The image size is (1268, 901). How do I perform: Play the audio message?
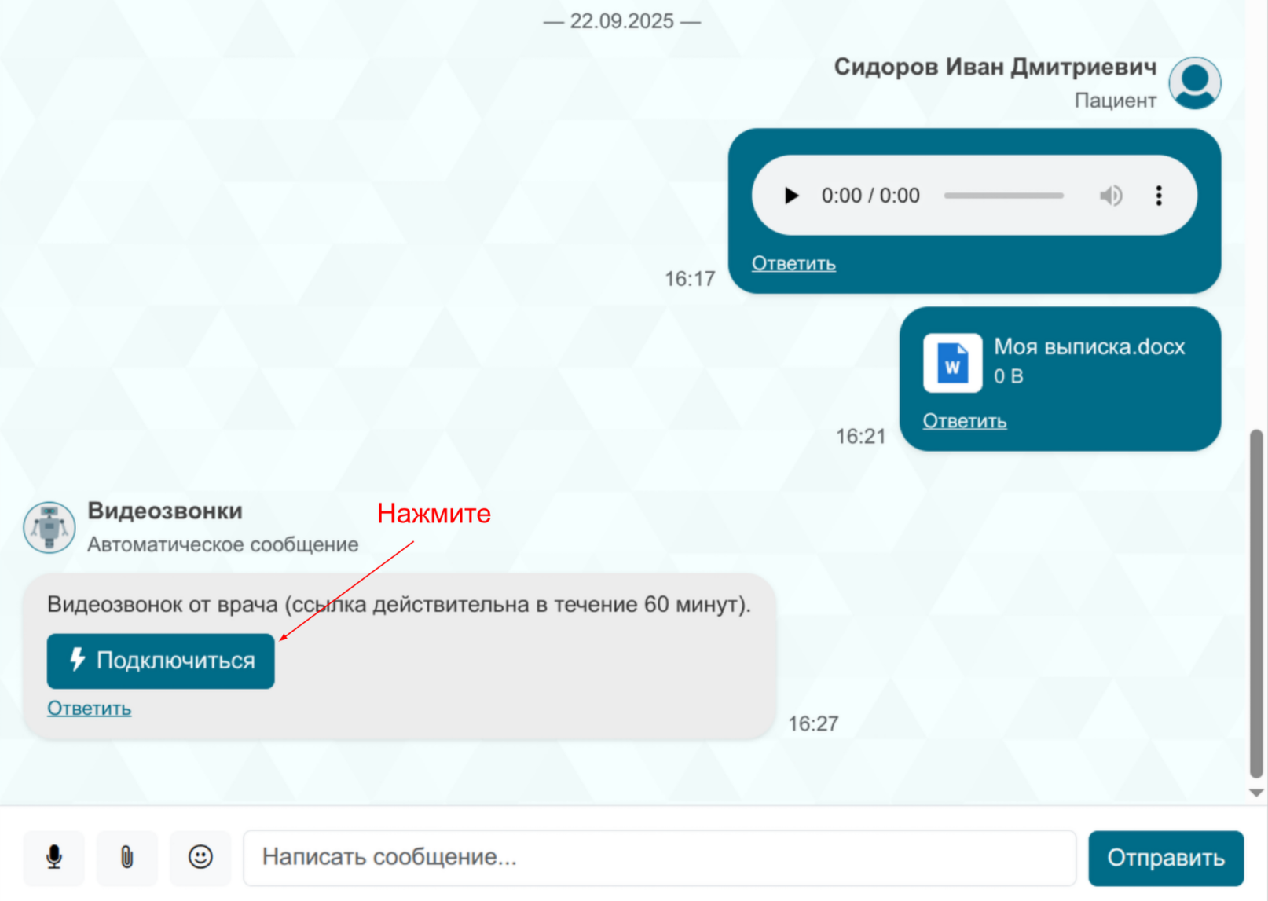click(791, 196)
